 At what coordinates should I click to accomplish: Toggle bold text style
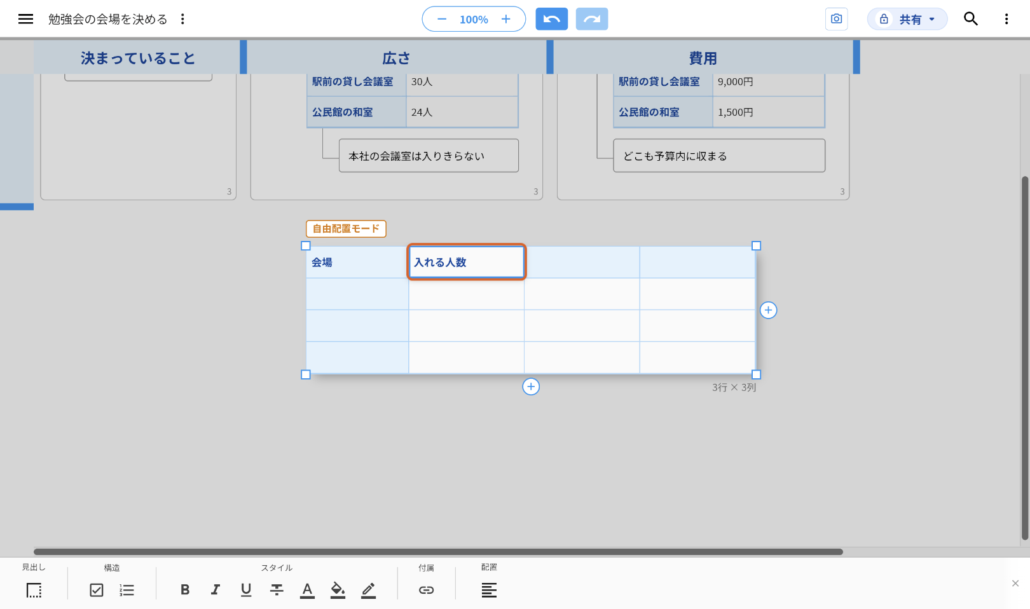coord(185,590)
